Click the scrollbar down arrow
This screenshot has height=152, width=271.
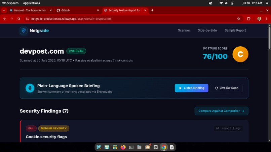tap(269, 141)
